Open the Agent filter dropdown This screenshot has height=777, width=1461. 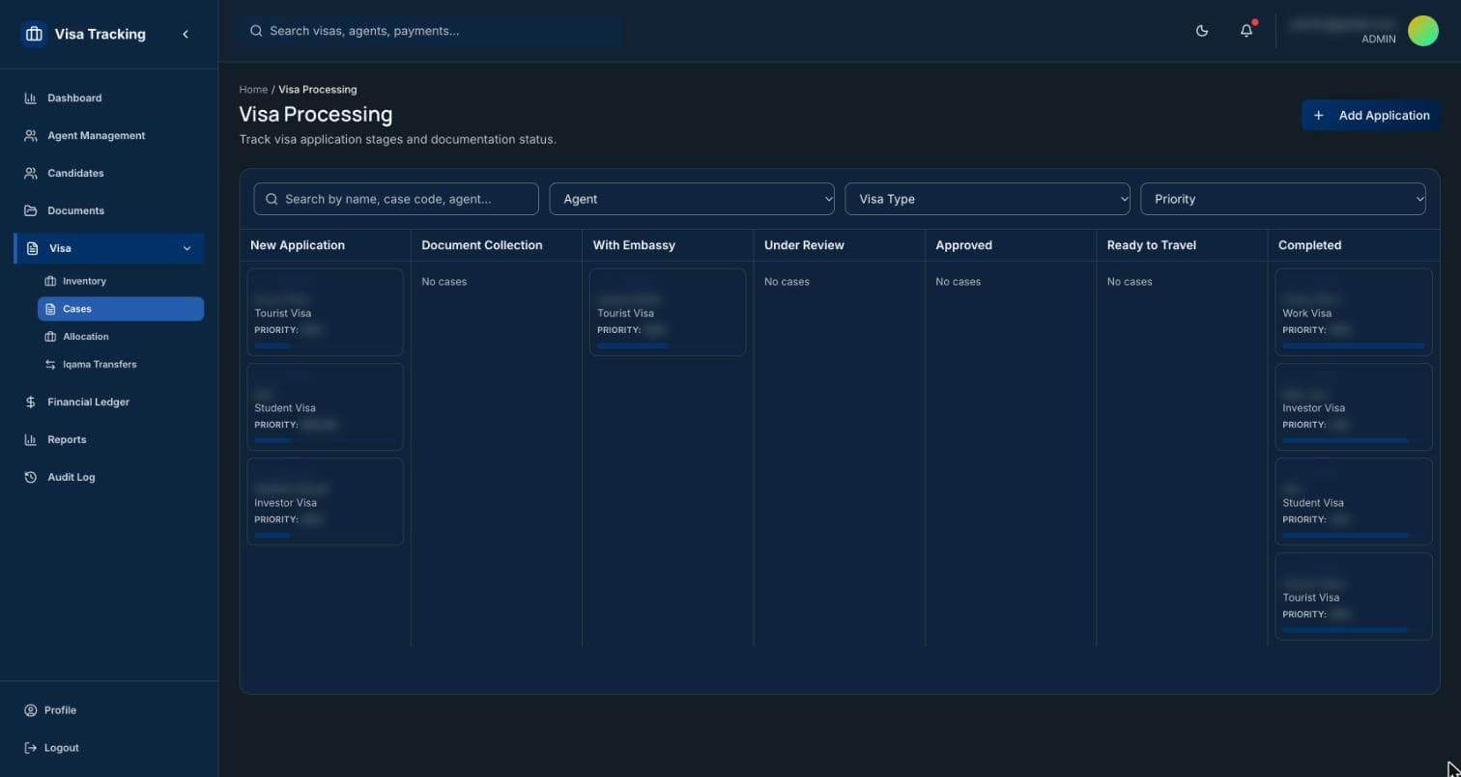tap(692, 199)
